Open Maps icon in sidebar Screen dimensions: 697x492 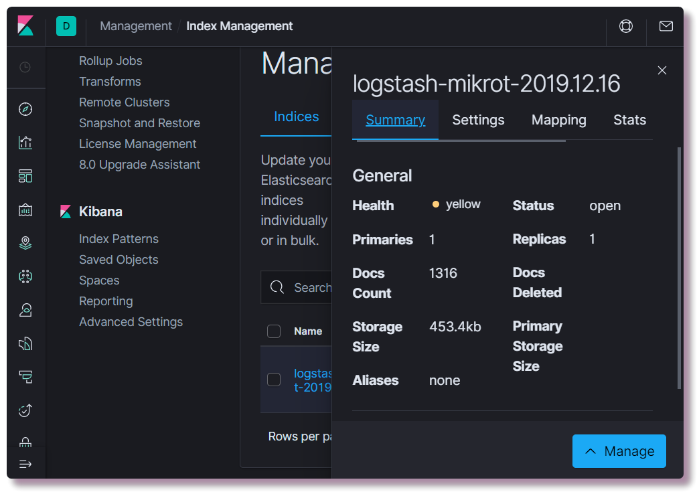[25, 243]
